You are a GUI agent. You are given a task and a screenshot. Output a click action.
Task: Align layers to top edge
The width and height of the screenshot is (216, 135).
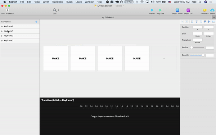[x=205, y=22]
